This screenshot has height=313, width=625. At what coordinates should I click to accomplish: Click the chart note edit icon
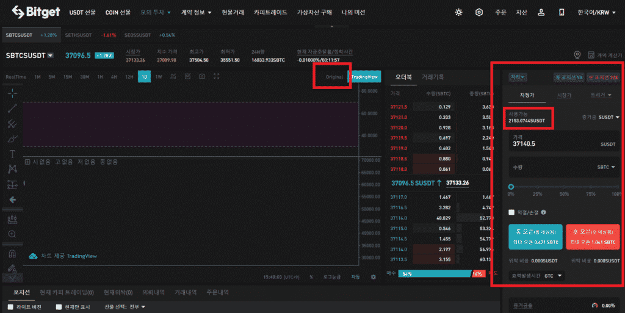187,76
